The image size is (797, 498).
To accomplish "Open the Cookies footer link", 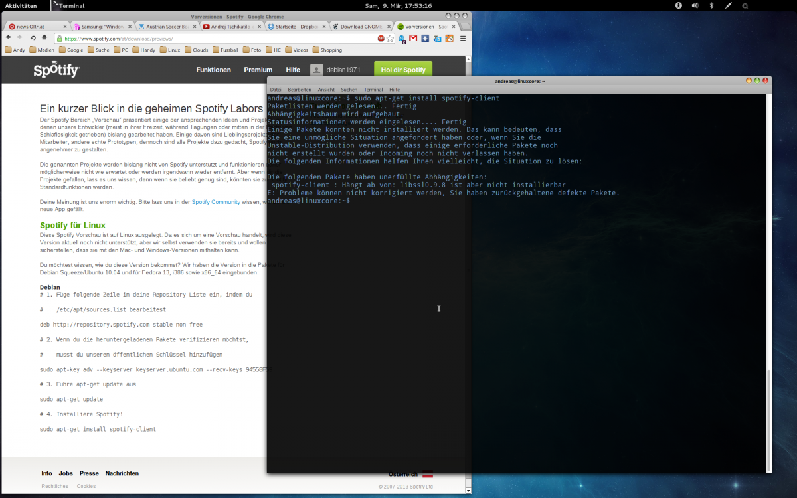I will click(86, 487).
